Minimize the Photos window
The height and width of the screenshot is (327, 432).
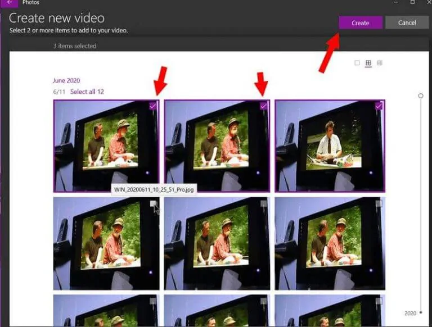(396, 2)
